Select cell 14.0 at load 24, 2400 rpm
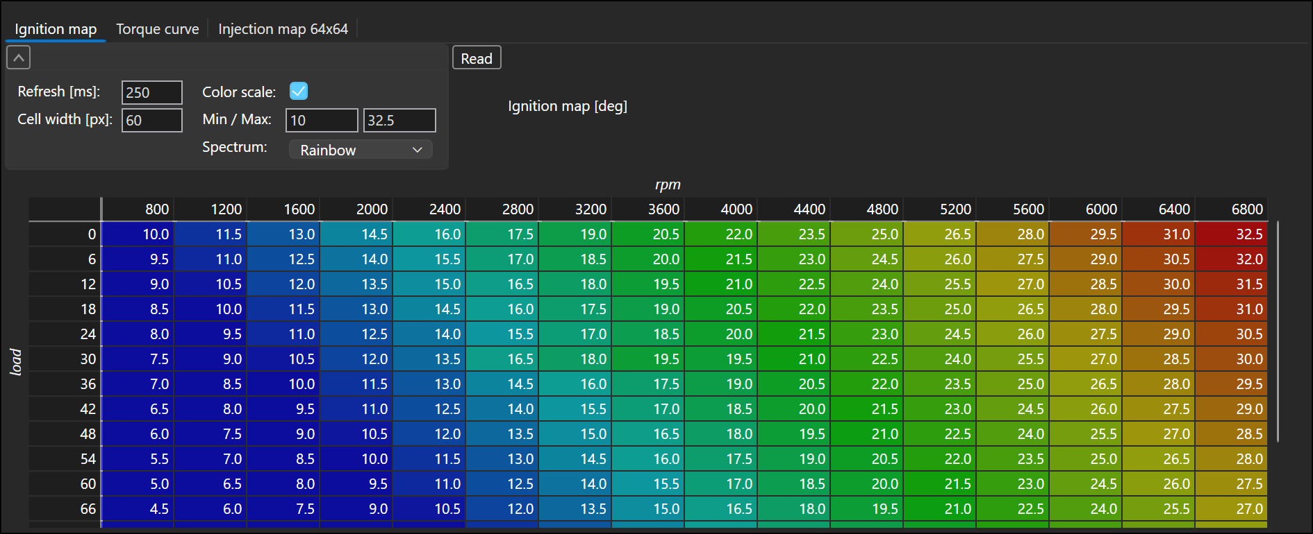Screen dimensions: 1313x534 pyautogui.click(x=429, y=334)
